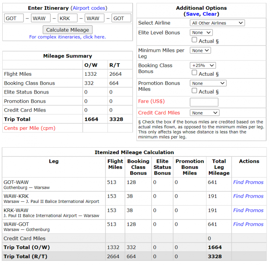Click Find Promos for the WAW-GOT leg
Viewport: 270px width, 265px height.
tap(248, 224)
